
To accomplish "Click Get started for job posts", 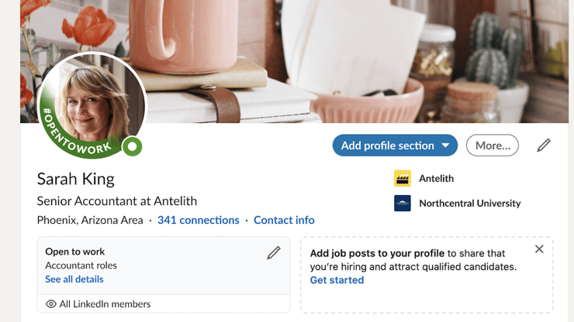I will pos(337,280).
